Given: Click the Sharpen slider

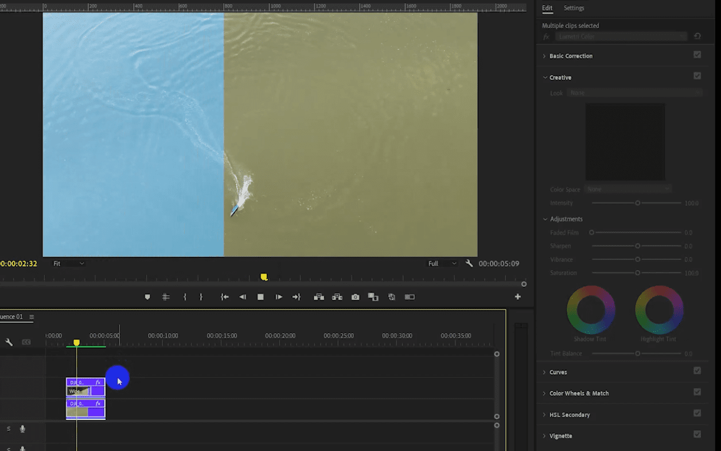Looking at the screenshot, I should (637, 246).
